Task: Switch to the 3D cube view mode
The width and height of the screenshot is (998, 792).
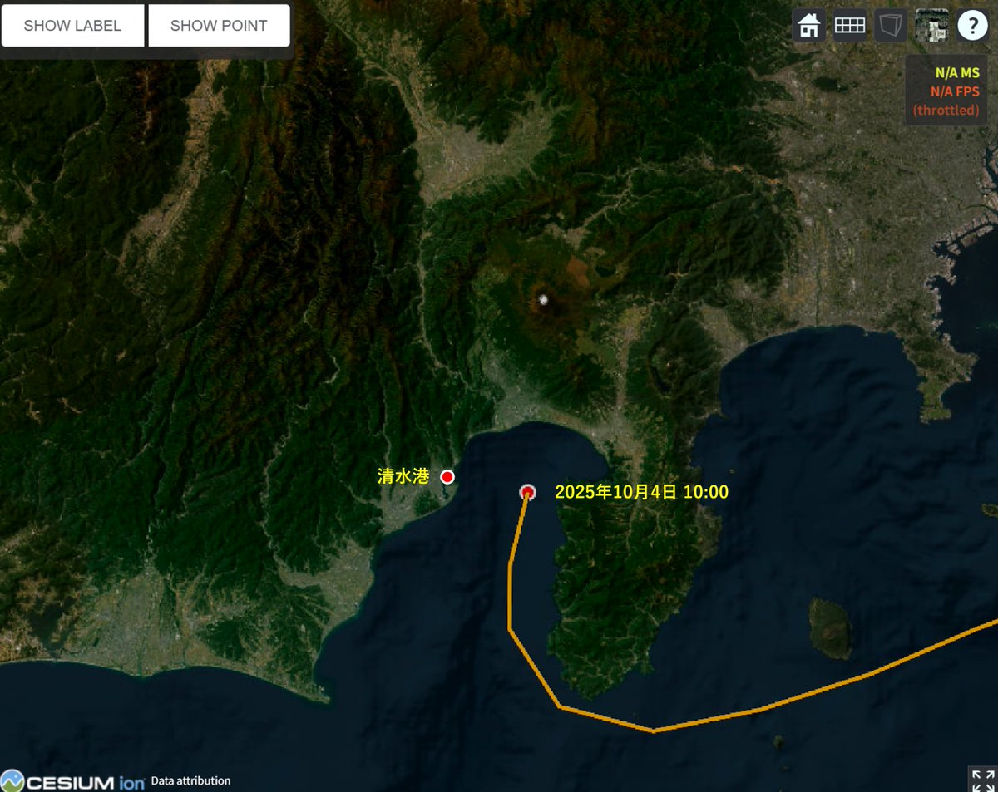Action: [x=891, y=26]
